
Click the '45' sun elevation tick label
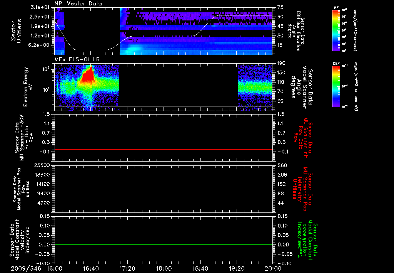(280, 26)
